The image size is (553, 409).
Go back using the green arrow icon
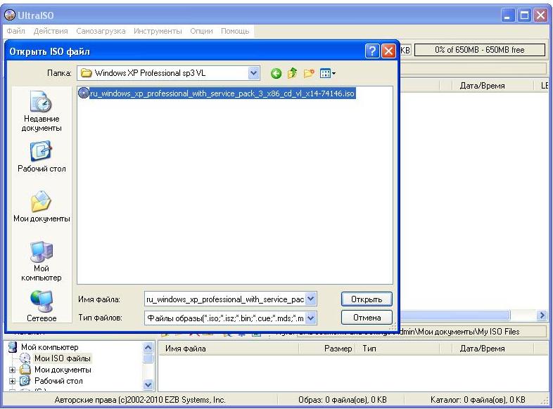click(276, 73)
